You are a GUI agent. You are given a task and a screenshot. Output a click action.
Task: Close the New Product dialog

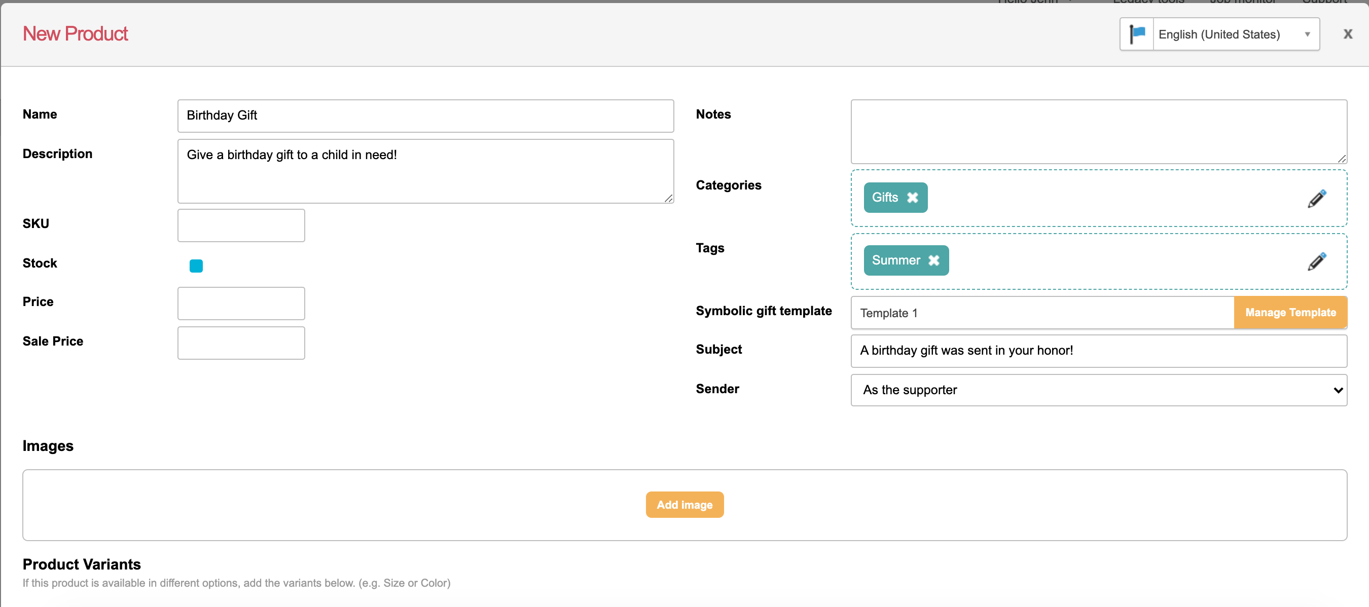point(1347,34)
